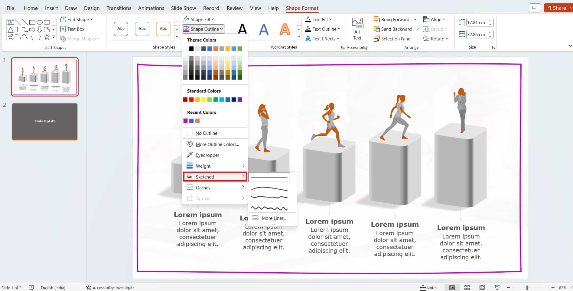Image resolution: width=573 pixels, height=291 pixels.
Task: Select No Outline for the shape
Action: [207, 133]
